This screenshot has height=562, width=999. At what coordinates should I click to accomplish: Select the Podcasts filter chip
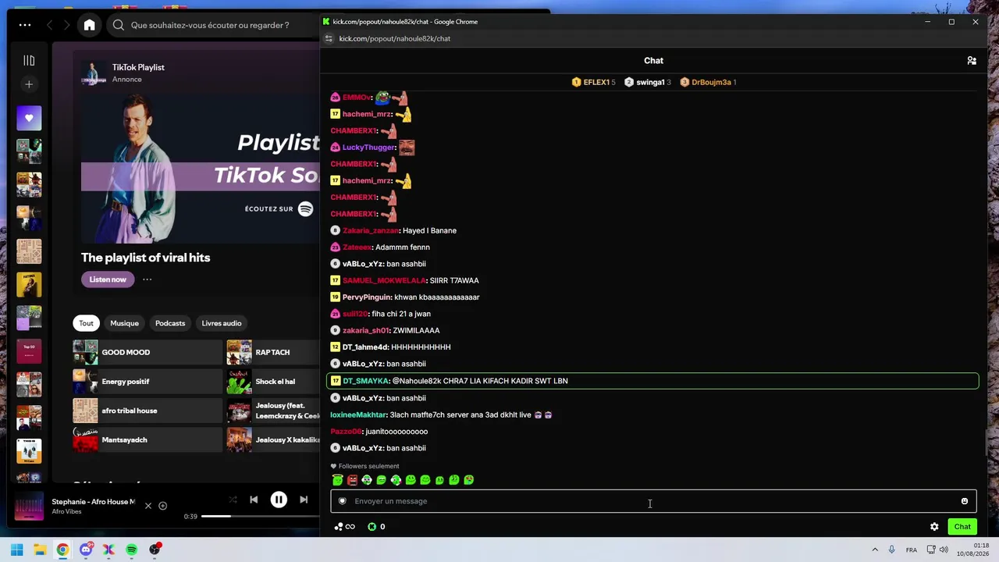pos(170,323)
